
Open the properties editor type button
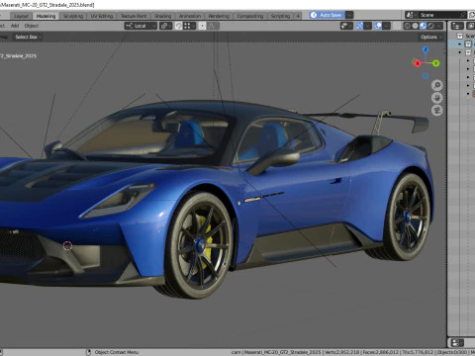pyautogui.click(x=457, y=343)
